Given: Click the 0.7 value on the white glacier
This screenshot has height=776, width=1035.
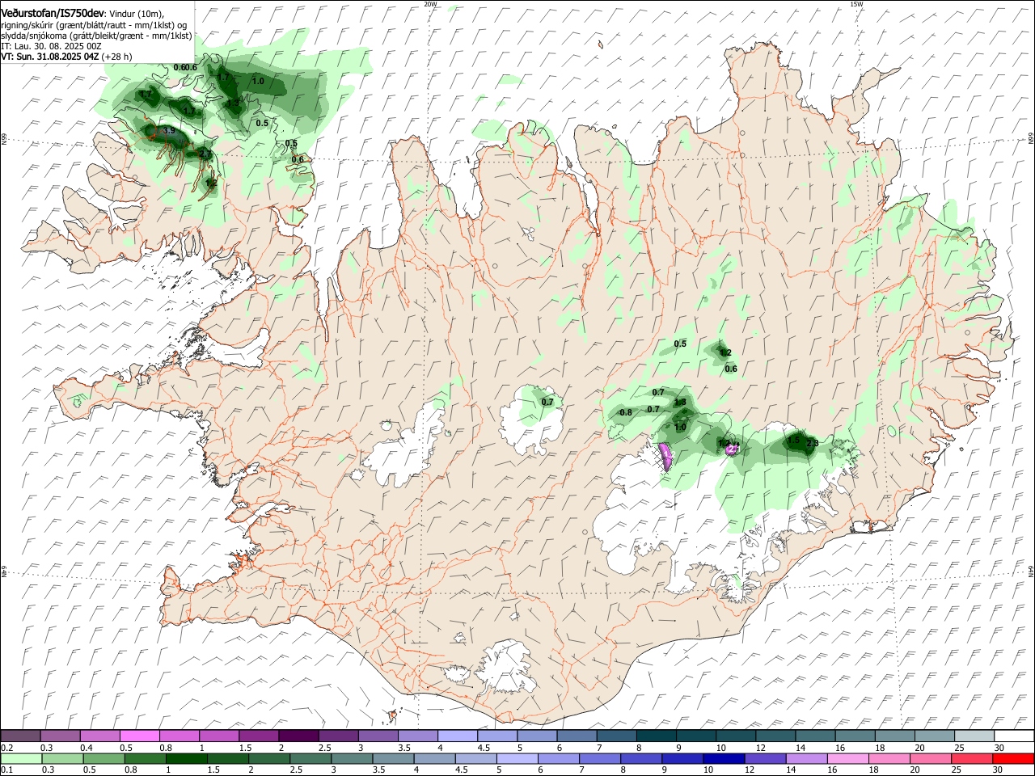Looking at the screenshot, I should (547, 403).
